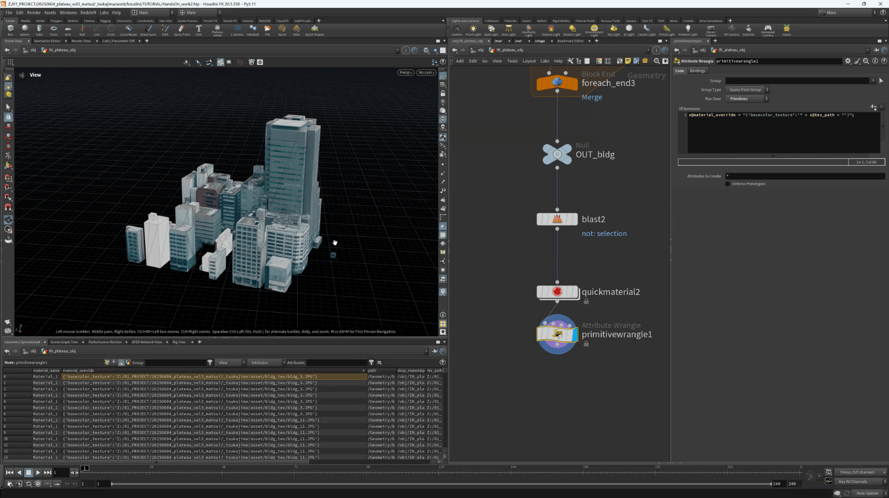The height and width of the screenshot is (498, 889).
Task: Click the blast2 node in the network
Action: point(557,219)
